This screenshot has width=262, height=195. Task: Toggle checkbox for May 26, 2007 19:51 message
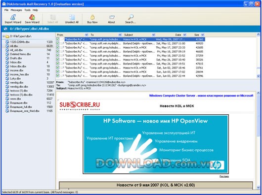click(58, 64)
